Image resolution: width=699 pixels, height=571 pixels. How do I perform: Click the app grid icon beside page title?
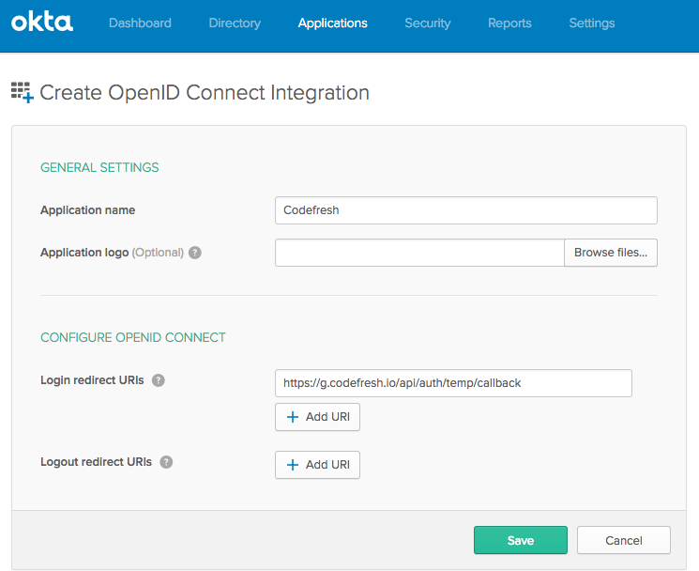(x=22, y=92)
